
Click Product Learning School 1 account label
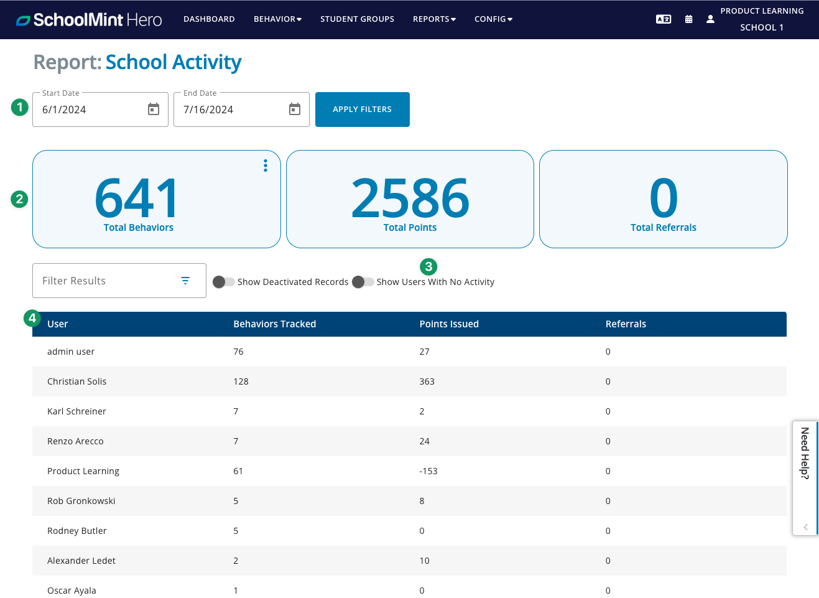762,19
